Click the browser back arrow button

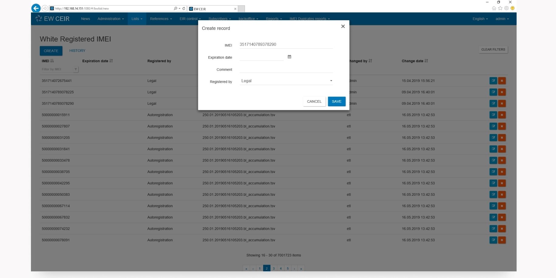36,8
